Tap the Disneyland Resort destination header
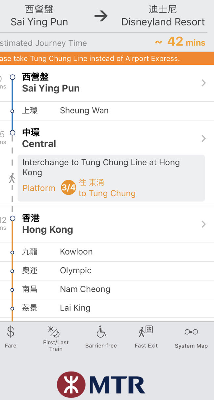Screen dimensions: 214x400 click(163, 16)
